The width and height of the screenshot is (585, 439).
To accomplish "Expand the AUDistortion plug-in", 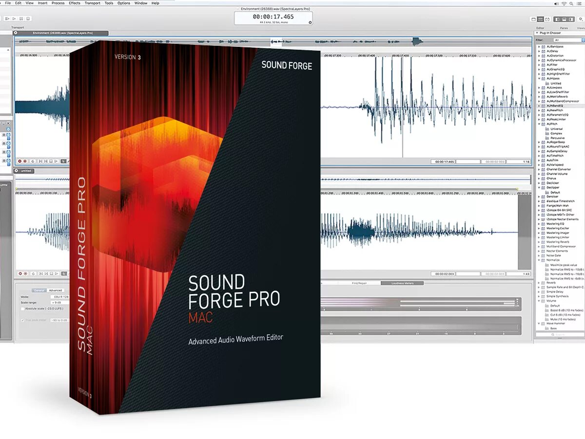I will pos(539,56).
